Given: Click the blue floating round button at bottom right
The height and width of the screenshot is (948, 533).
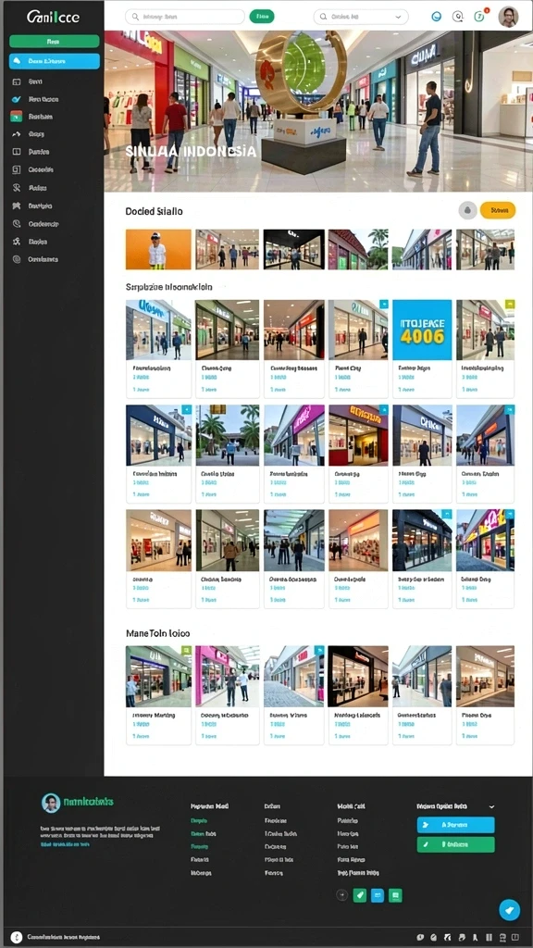Looking at the screenshot, I should tap(509, 909).
